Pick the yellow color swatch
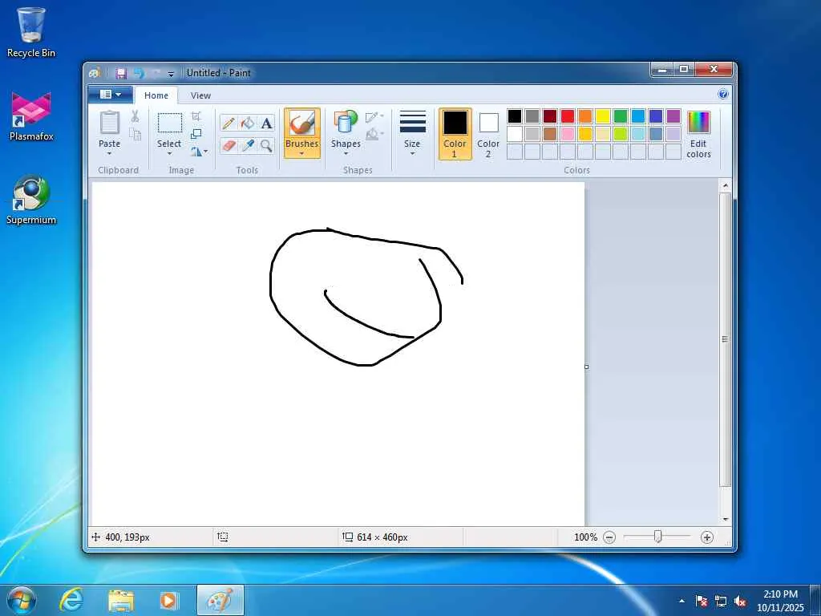 pyautogui.click(x=603, y=116)
